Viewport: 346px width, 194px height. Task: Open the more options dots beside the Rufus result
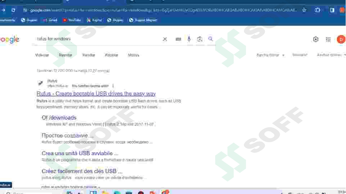pos(113,86)
